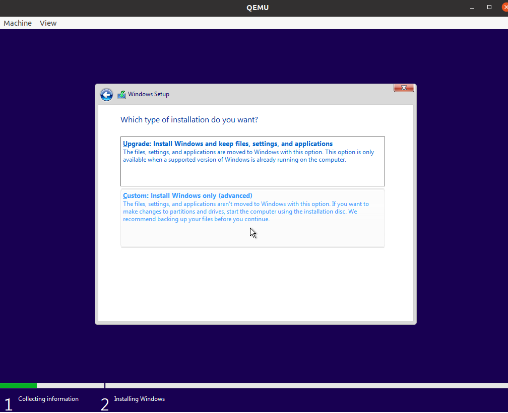The image size is (508, 413).
Task: Minimize the QEMU window
Action: coord(472,8)
